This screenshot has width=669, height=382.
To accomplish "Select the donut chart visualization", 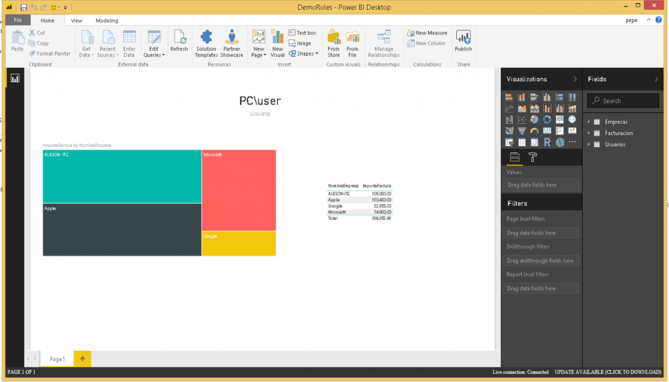I will pyautogui.click(x=547, y=119).
